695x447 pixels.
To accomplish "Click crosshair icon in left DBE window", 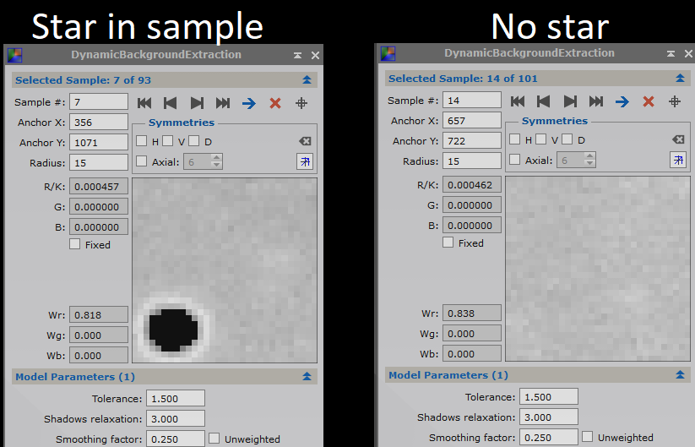I will 301,103.
